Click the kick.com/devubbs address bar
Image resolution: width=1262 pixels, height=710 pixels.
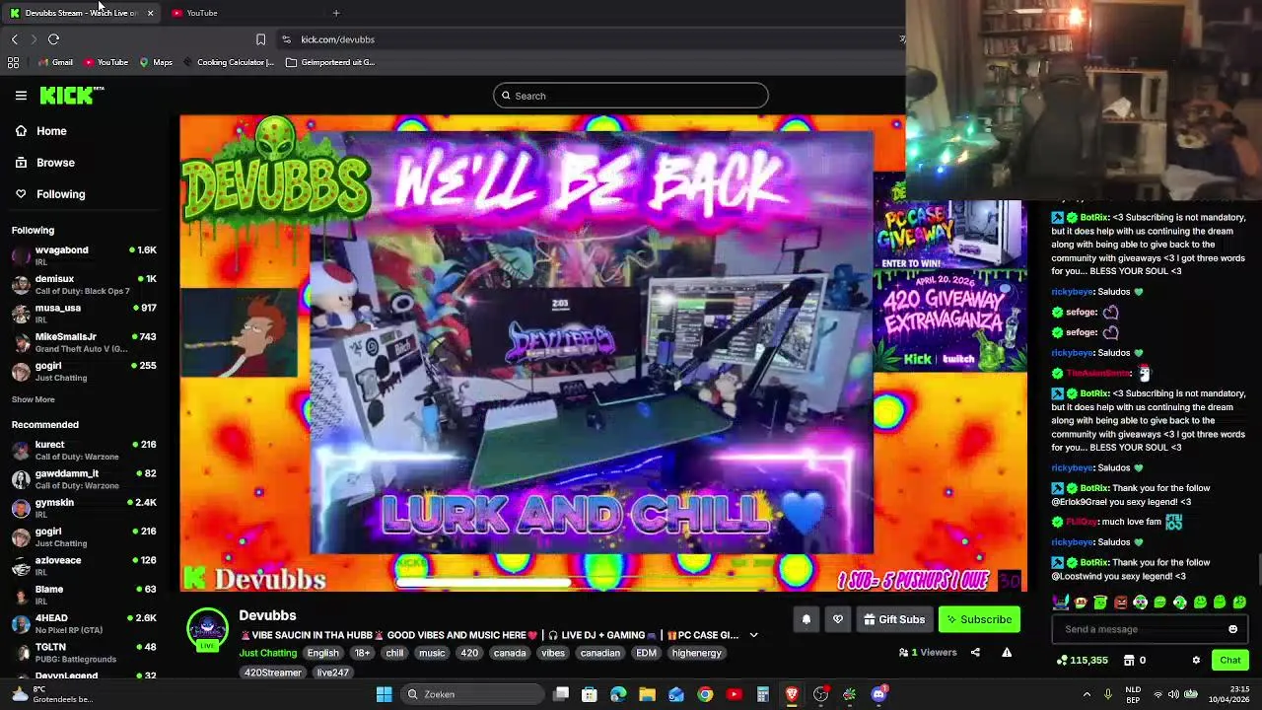592,39
